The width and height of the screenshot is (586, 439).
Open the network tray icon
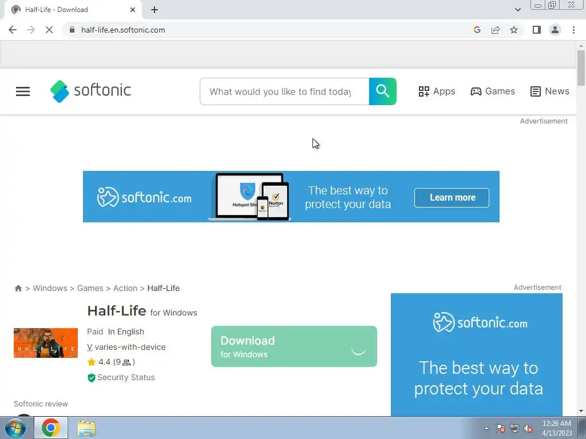pyautogui.click(x=514, y=428)
